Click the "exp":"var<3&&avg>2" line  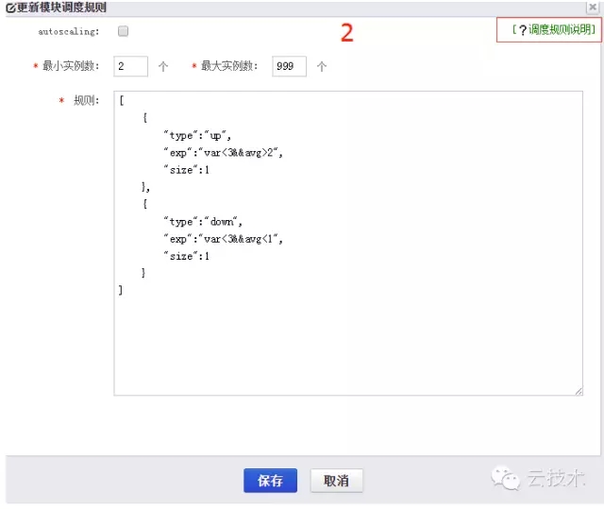point(222,152)
